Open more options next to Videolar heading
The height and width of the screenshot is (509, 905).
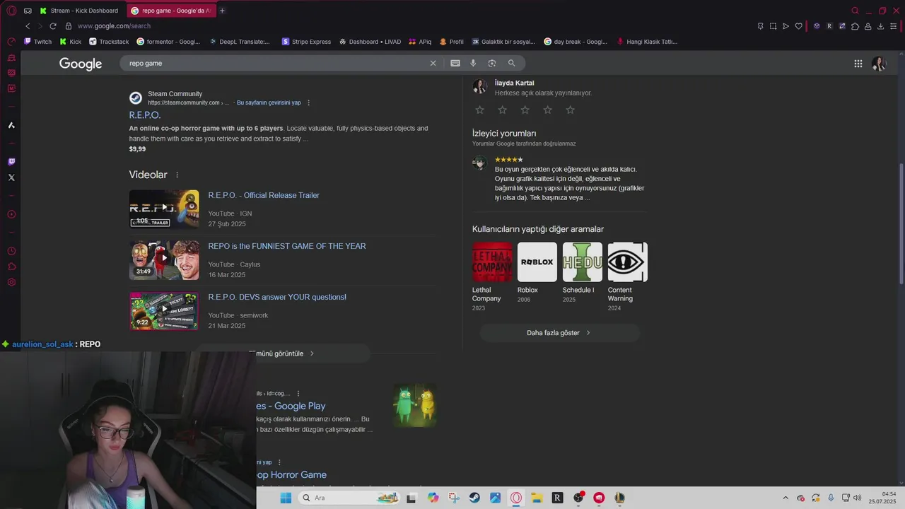point(177,175)
